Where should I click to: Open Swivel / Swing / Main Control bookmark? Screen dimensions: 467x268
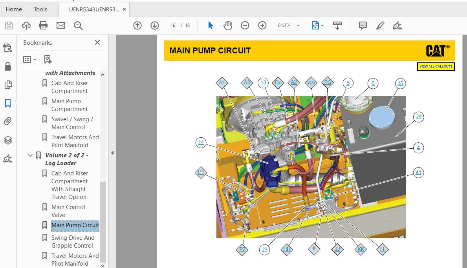coord(72,123)
